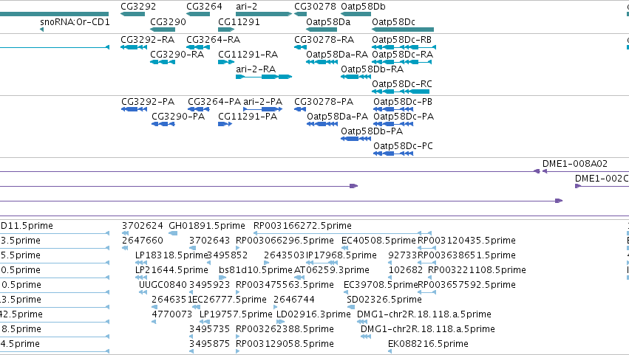The width and height of the screenshot is (629, 355).
Task: Select the DME1-008A02 feature
Action: click(x=585, y=171)
